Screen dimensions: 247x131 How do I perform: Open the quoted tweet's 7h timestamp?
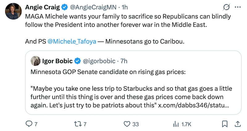click(x=124, y=61)
